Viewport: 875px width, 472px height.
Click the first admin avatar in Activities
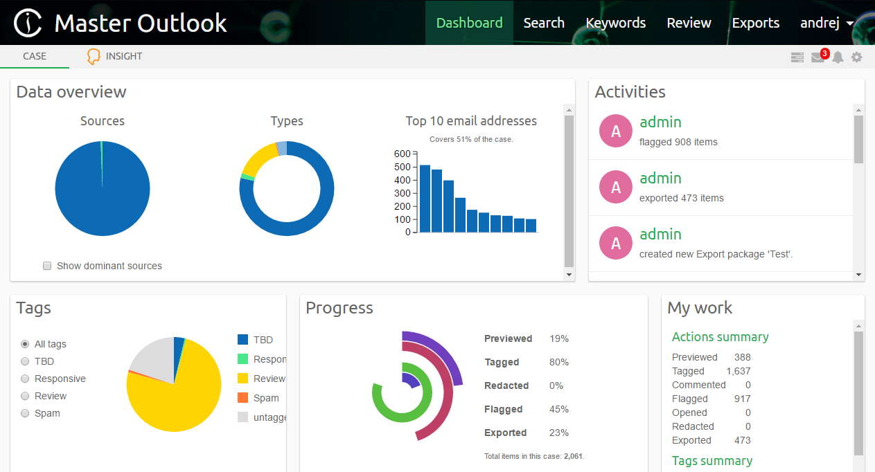pyautogui.click(x=616, y=131)
